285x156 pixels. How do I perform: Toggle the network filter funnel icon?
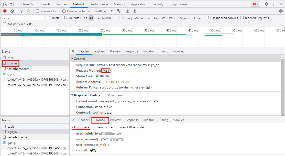21,11
